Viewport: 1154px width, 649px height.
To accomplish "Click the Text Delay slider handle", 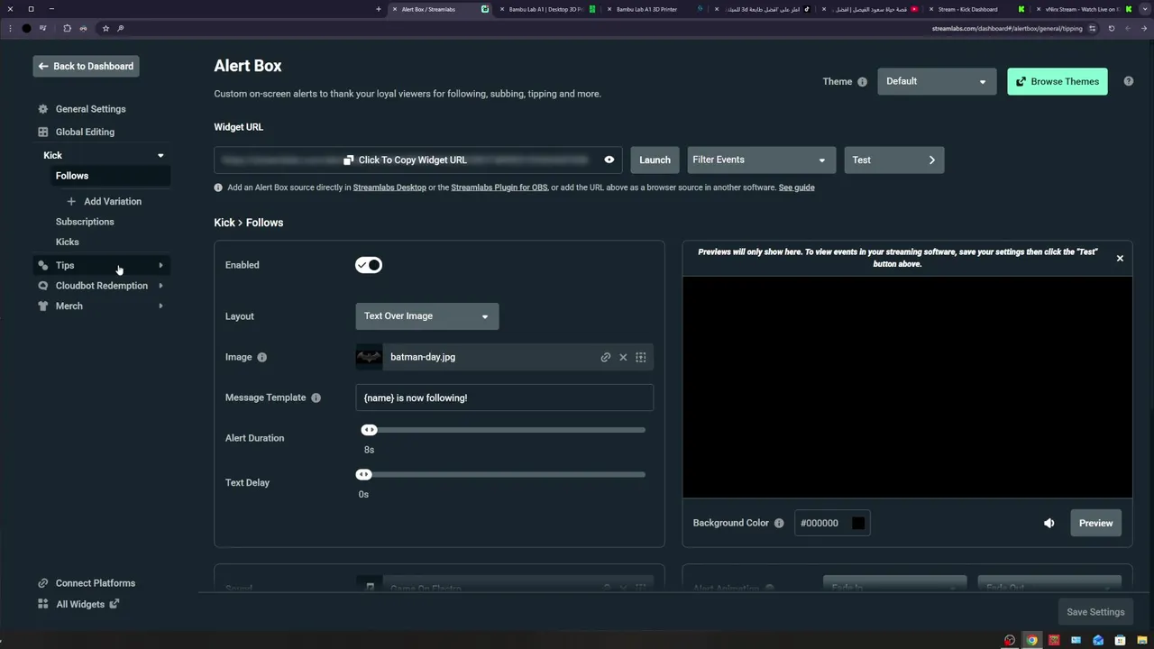I will [363, 474].
